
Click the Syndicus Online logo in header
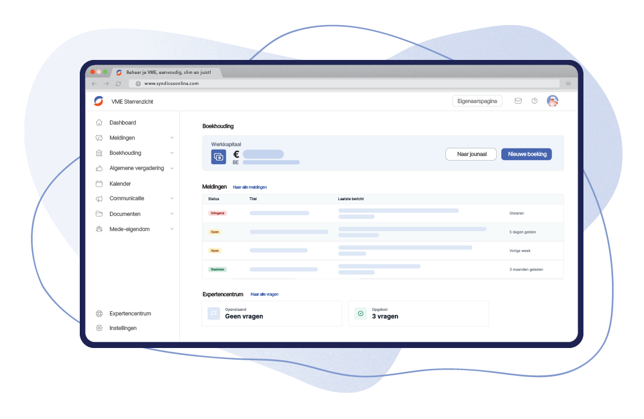pos(98,101)
